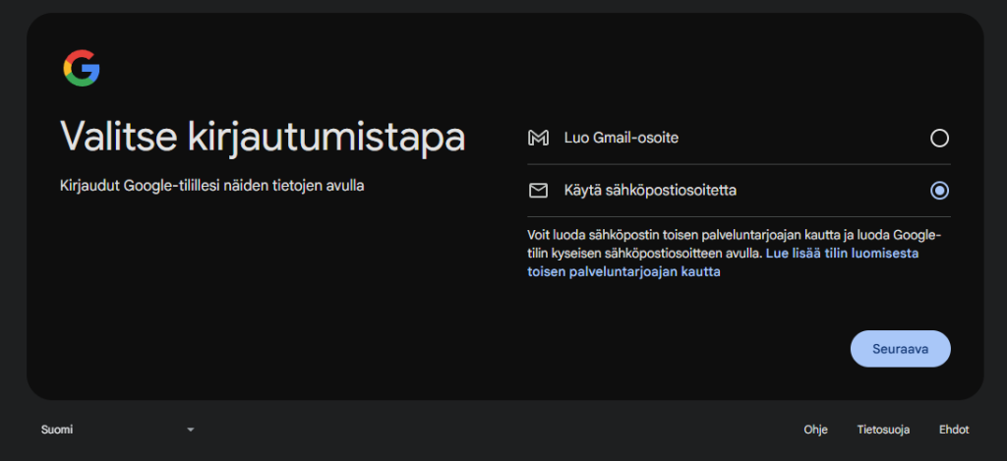Viewport: 1007px width, 461px height.
Task: Open the Lue lisää tilin luomisesta link
Action: pyautogui.click(x=843, y=253)
